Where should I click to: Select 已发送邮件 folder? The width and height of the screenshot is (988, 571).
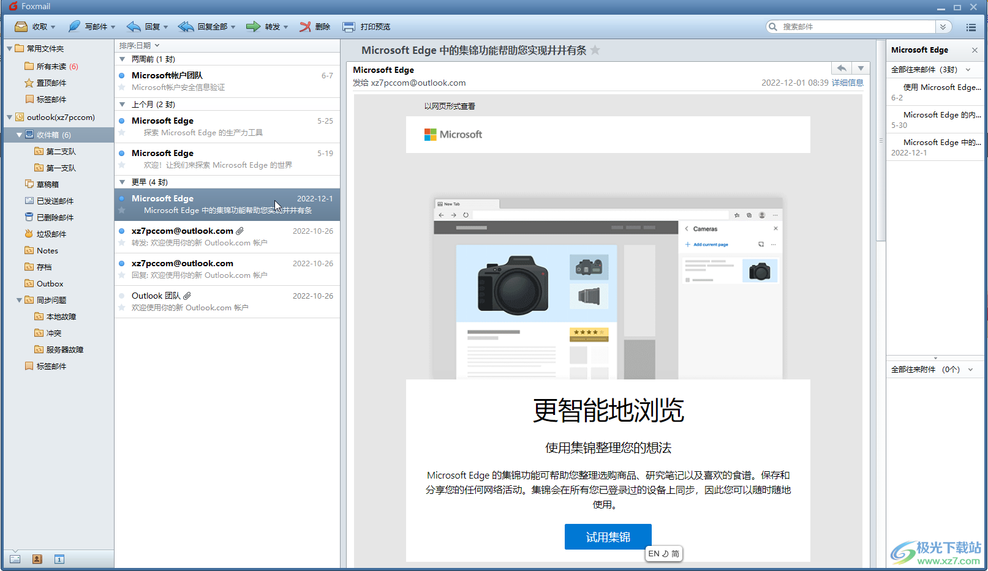(x=55, y=201)
